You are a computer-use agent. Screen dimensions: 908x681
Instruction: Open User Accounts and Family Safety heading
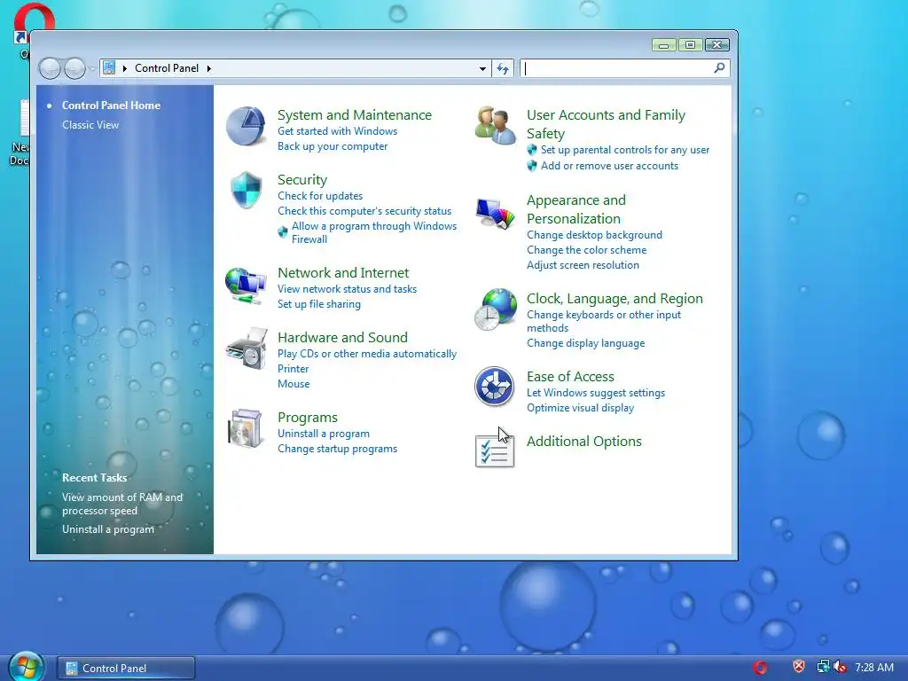[606, 124]
